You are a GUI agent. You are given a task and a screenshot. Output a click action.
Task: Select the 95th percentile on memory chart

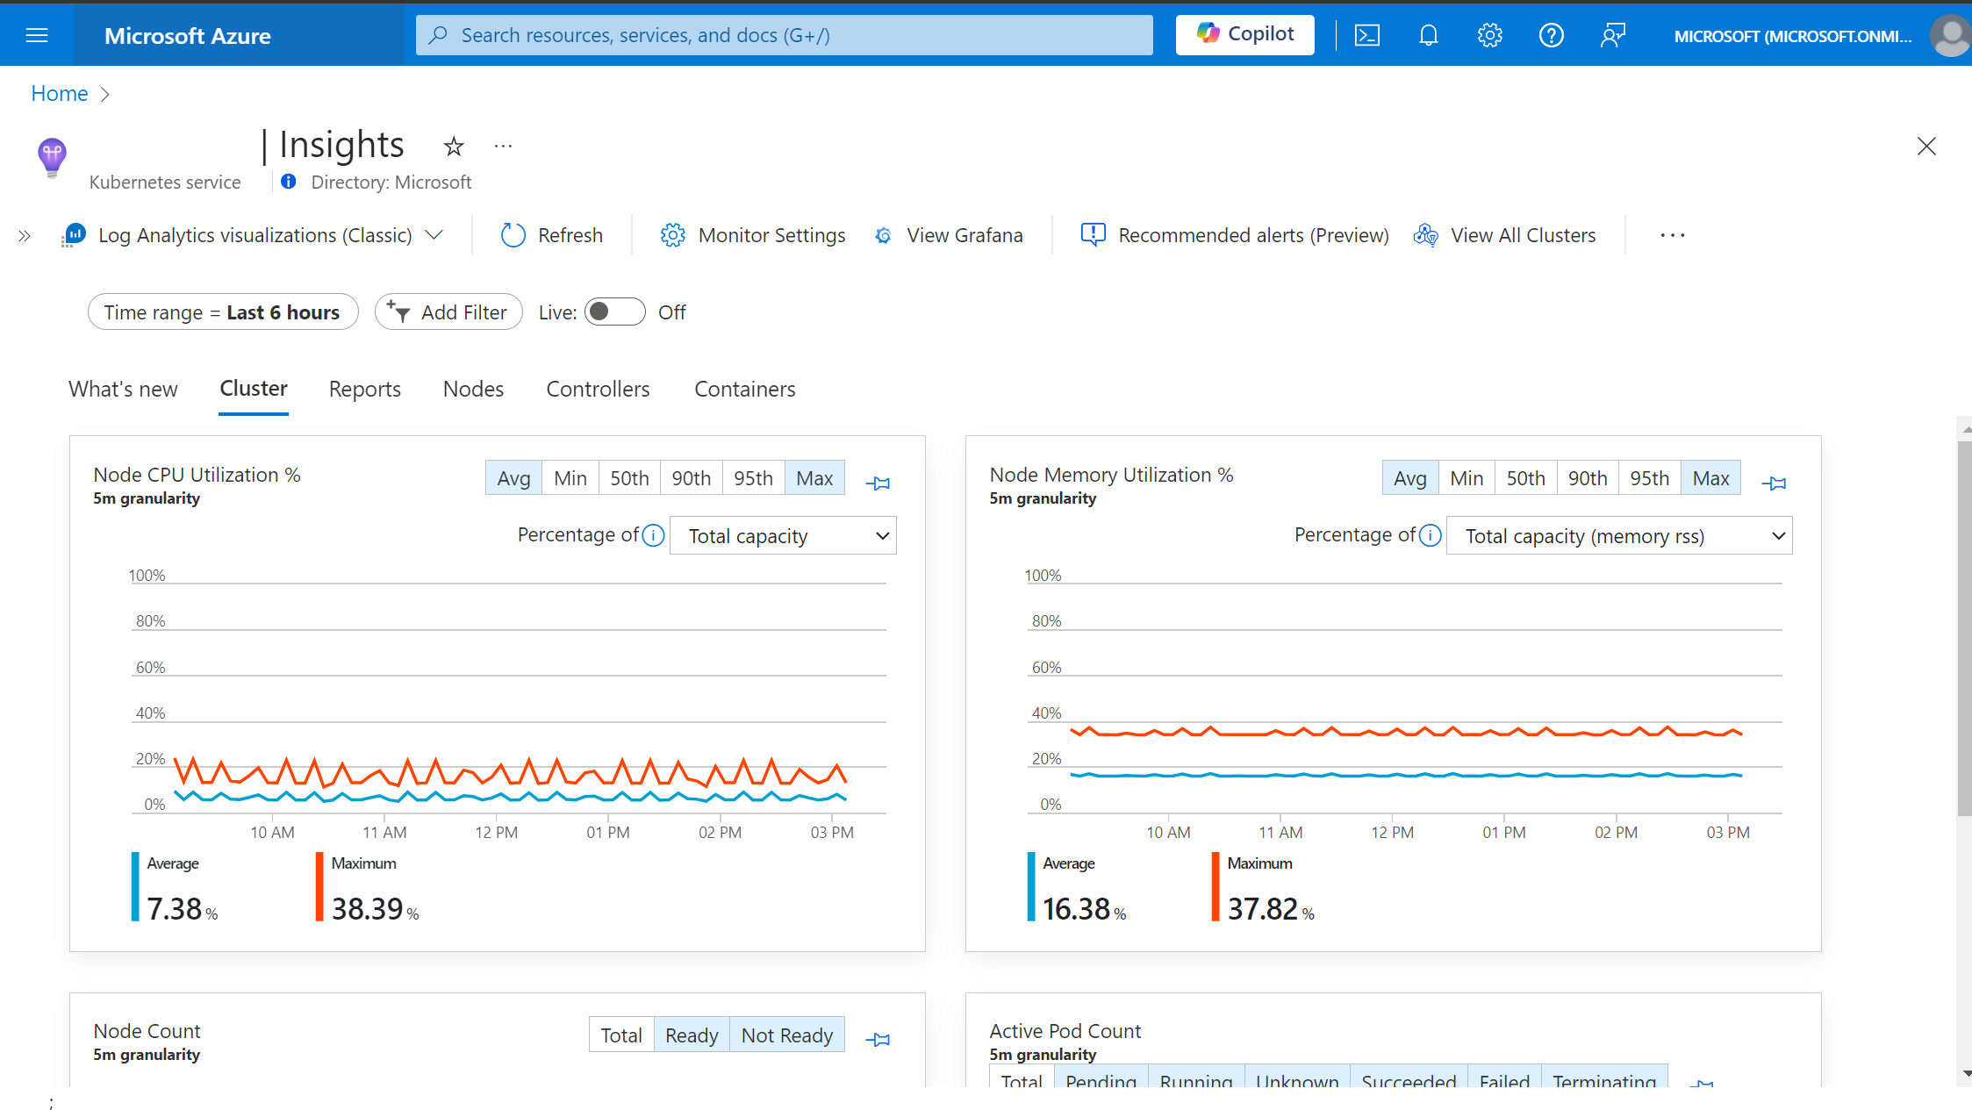tap(1647, 478)
